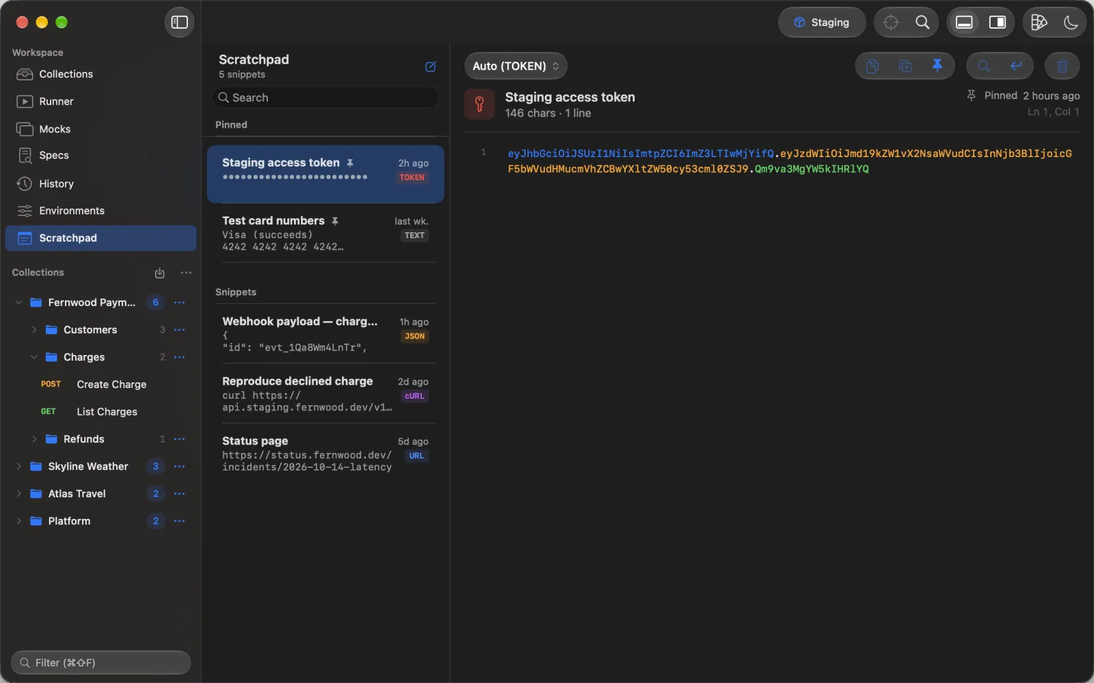Open Customers folder more options
1094x683 pixels.
pyautogui.click(x=179, y=330)
